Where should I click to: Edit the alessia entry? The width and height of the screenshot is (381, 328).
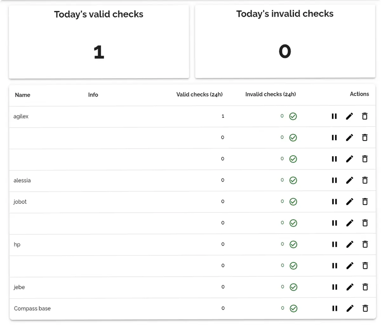(x=350, y=180)
